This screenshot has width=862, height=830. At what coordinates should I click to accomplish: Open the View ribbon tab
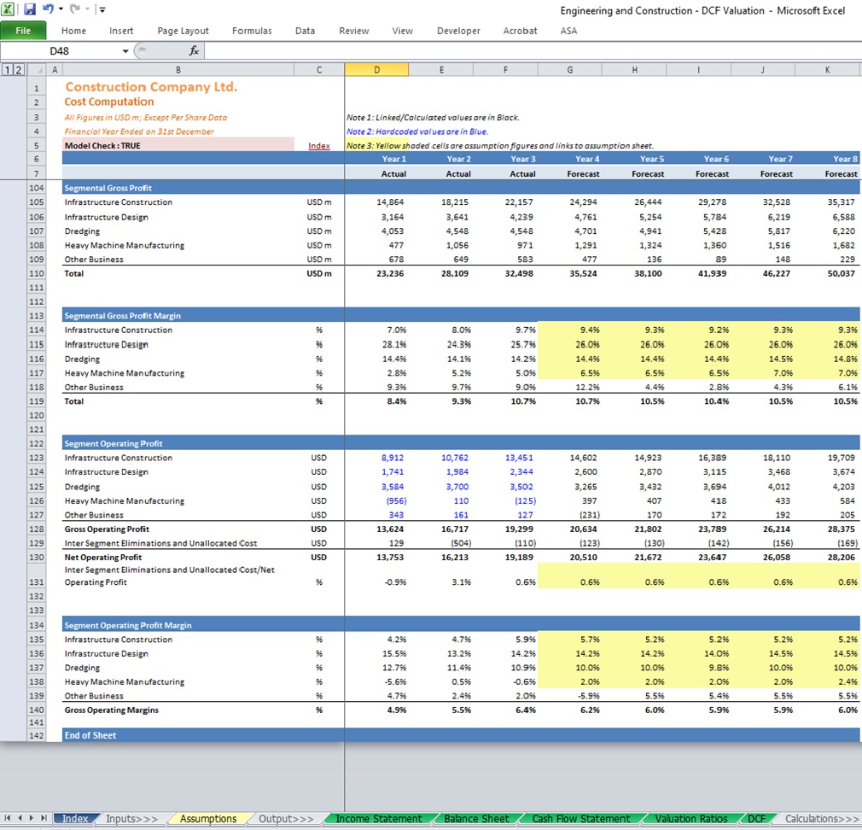[x=403, y=31]
